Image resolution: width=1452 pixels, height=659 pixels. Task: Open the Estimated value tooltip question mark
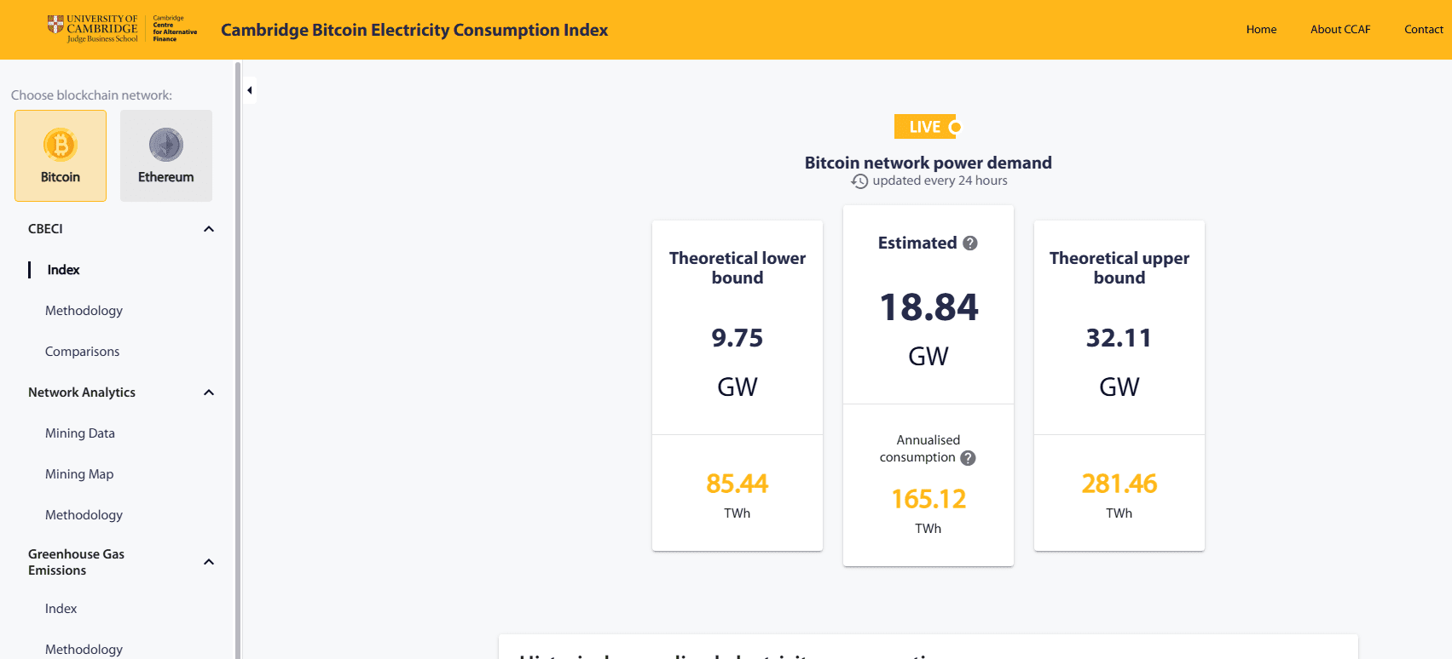[969, 243]
